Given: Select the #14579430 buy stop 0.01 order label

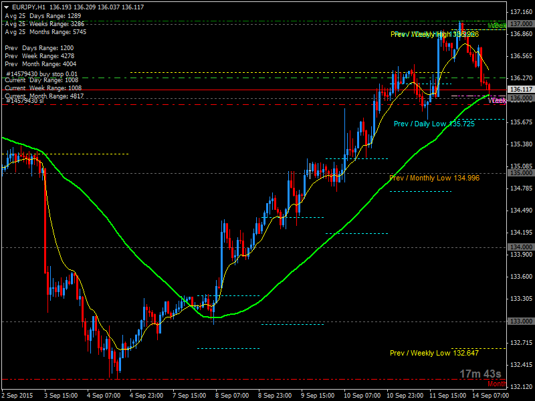Looking at the screenshot, I should [41, 74].
